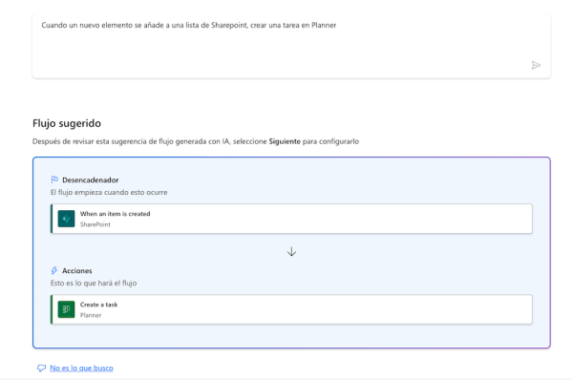Image resolution: width=573 pixels, height=380 pixels.
Task: Click the 'Desencadenador' label
Action: (x=91, y=179)
